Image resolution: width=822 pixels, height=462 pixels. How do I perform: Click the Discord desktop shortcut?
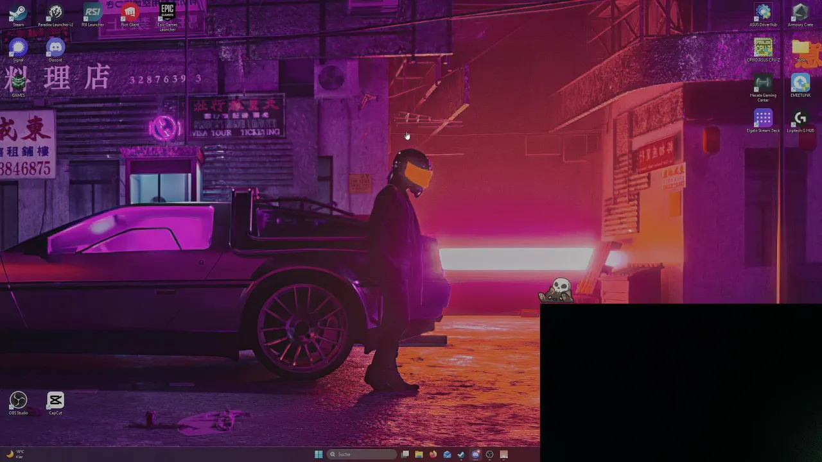pos(55,50)
